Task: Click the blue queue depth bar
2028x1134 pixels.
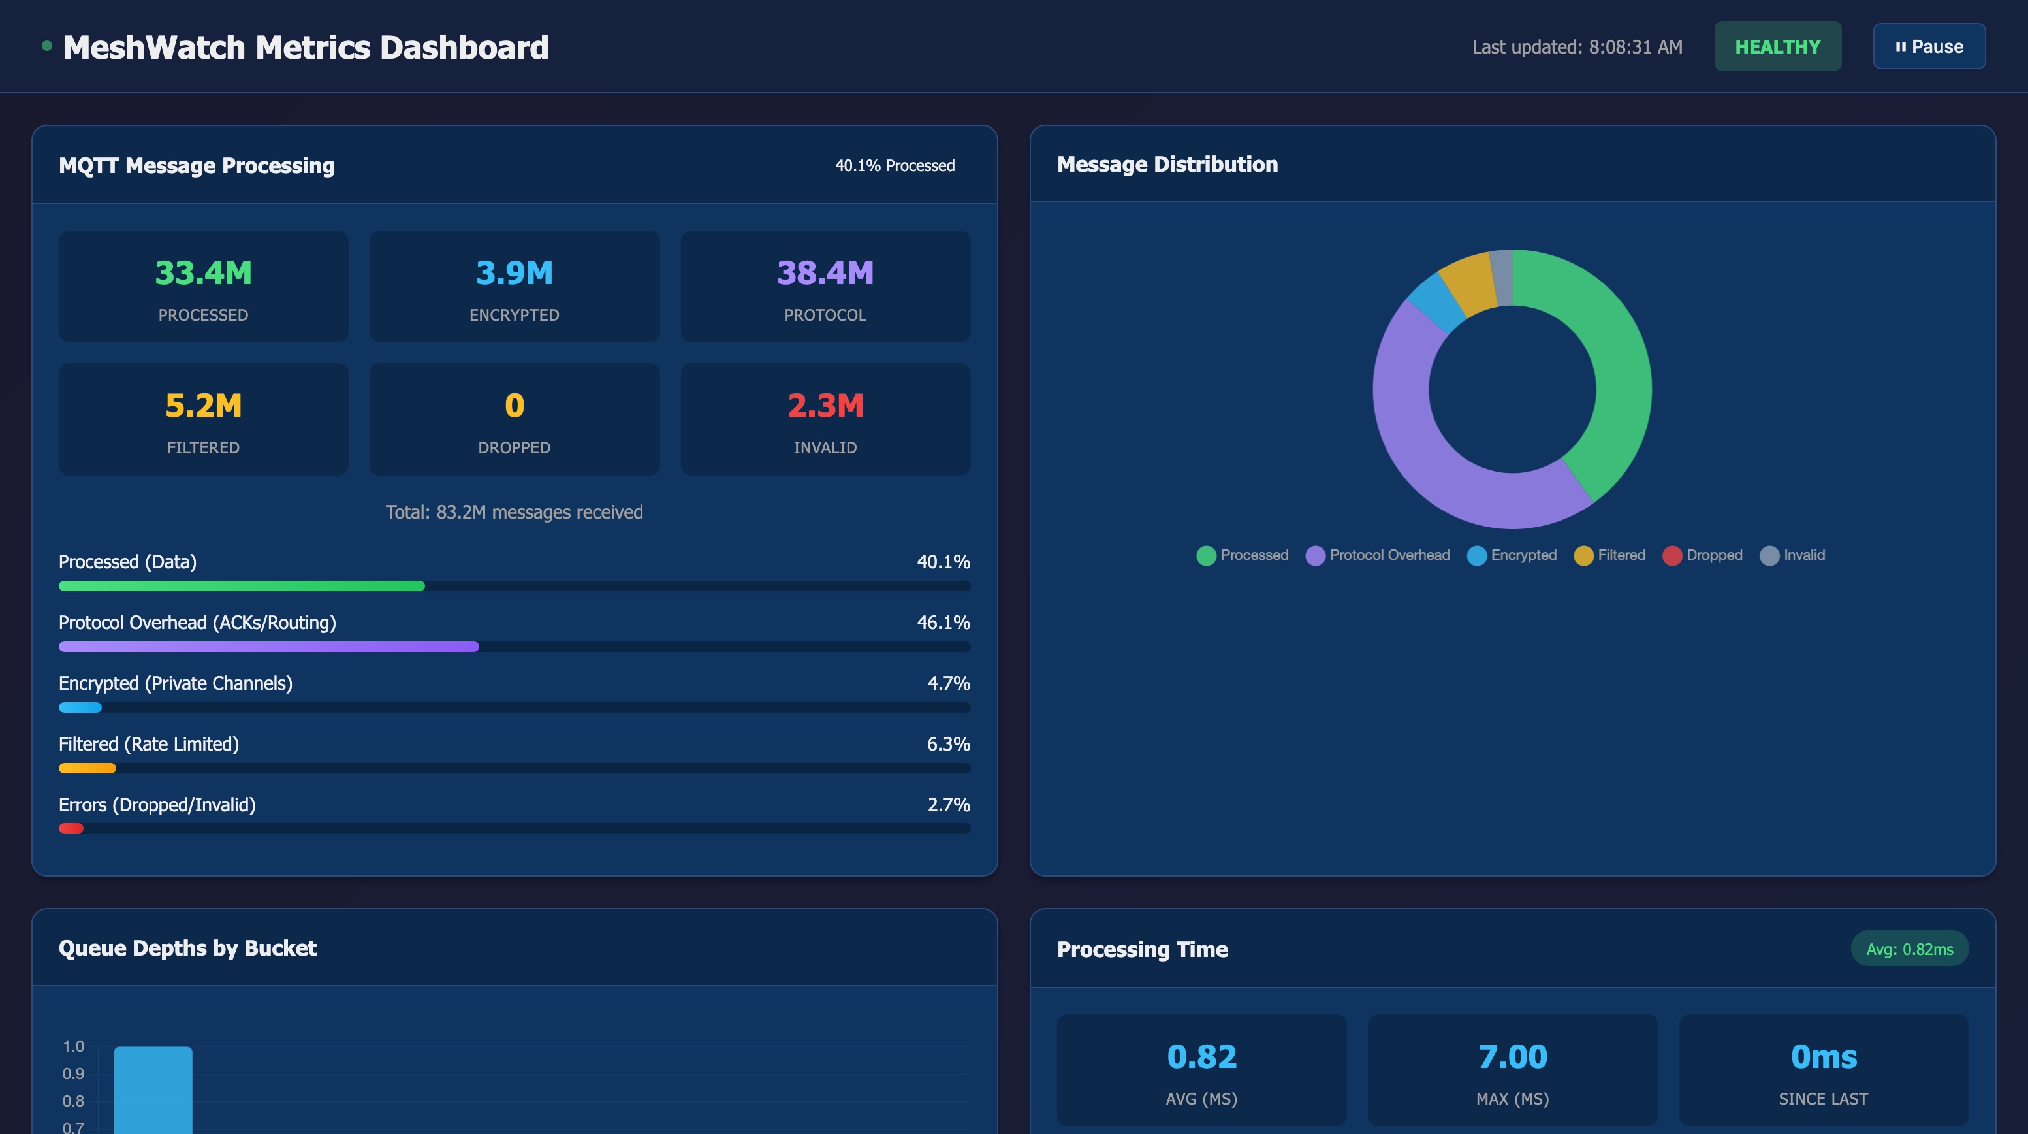Action: click(x=153, y=1091)
